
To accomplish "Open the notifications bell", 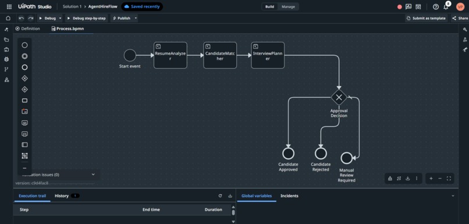I will (x=446, y=7).
